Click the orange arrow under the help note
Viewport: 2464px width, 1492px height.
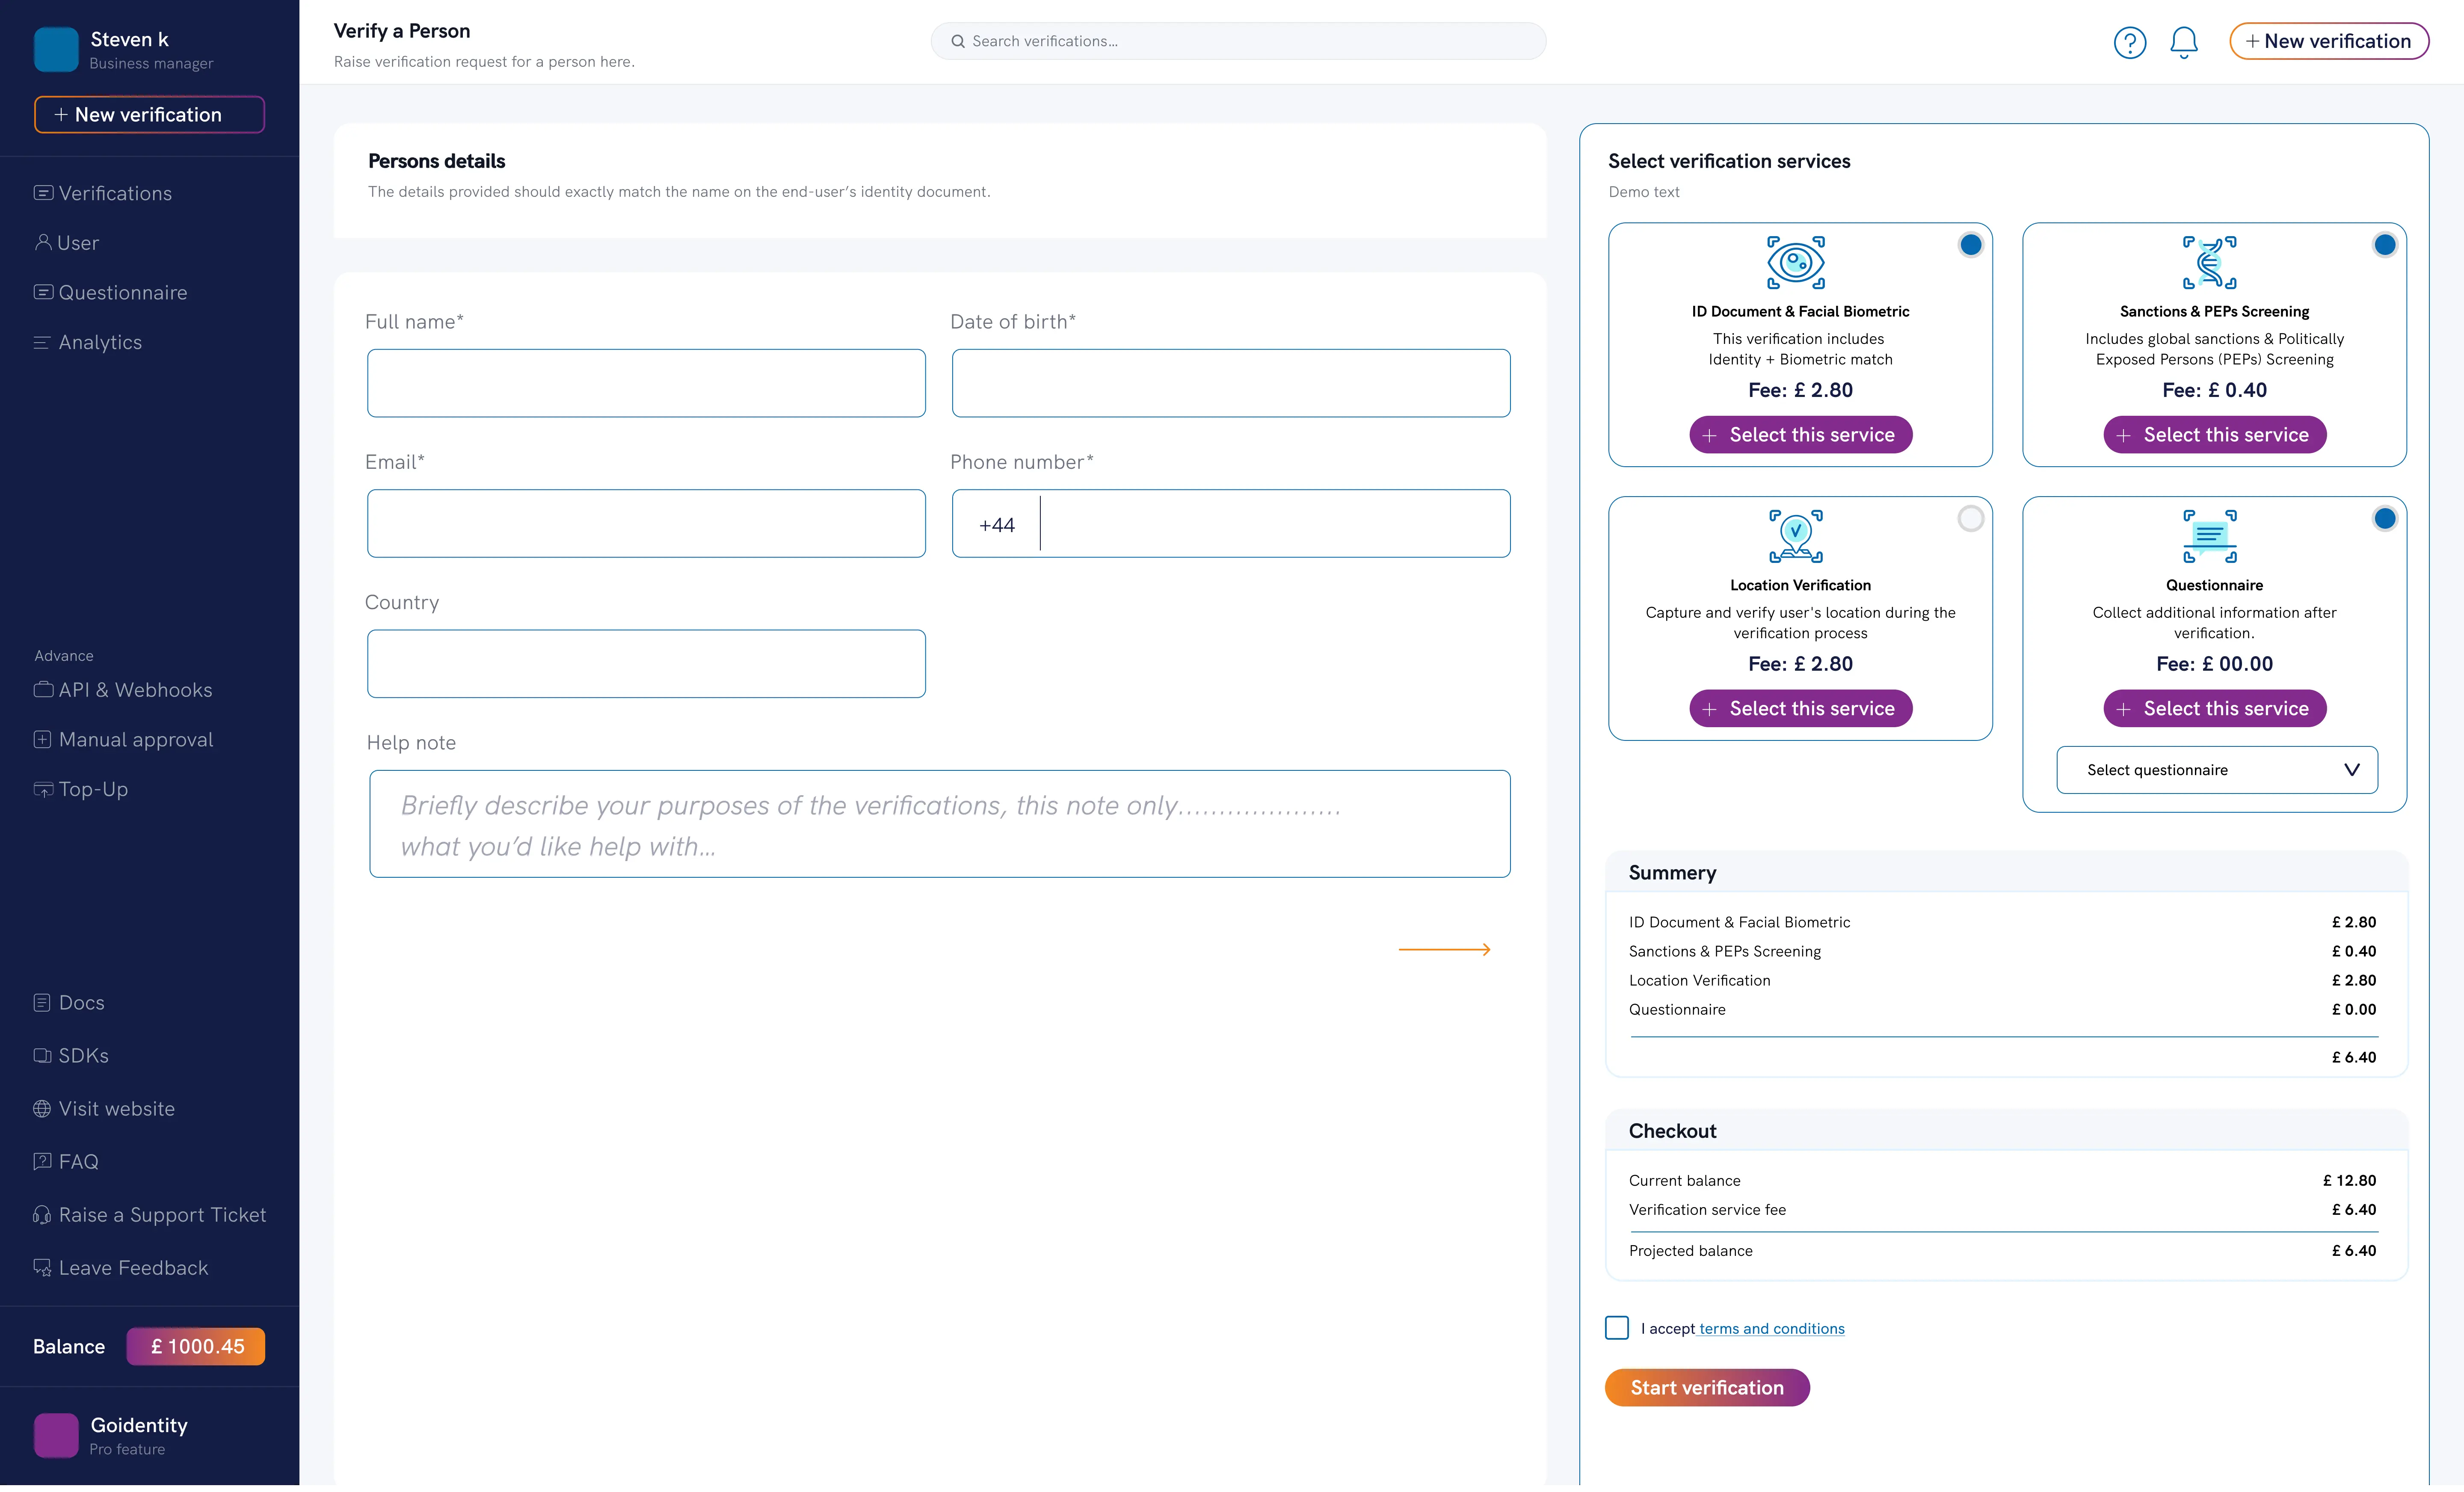(1444, 949)
